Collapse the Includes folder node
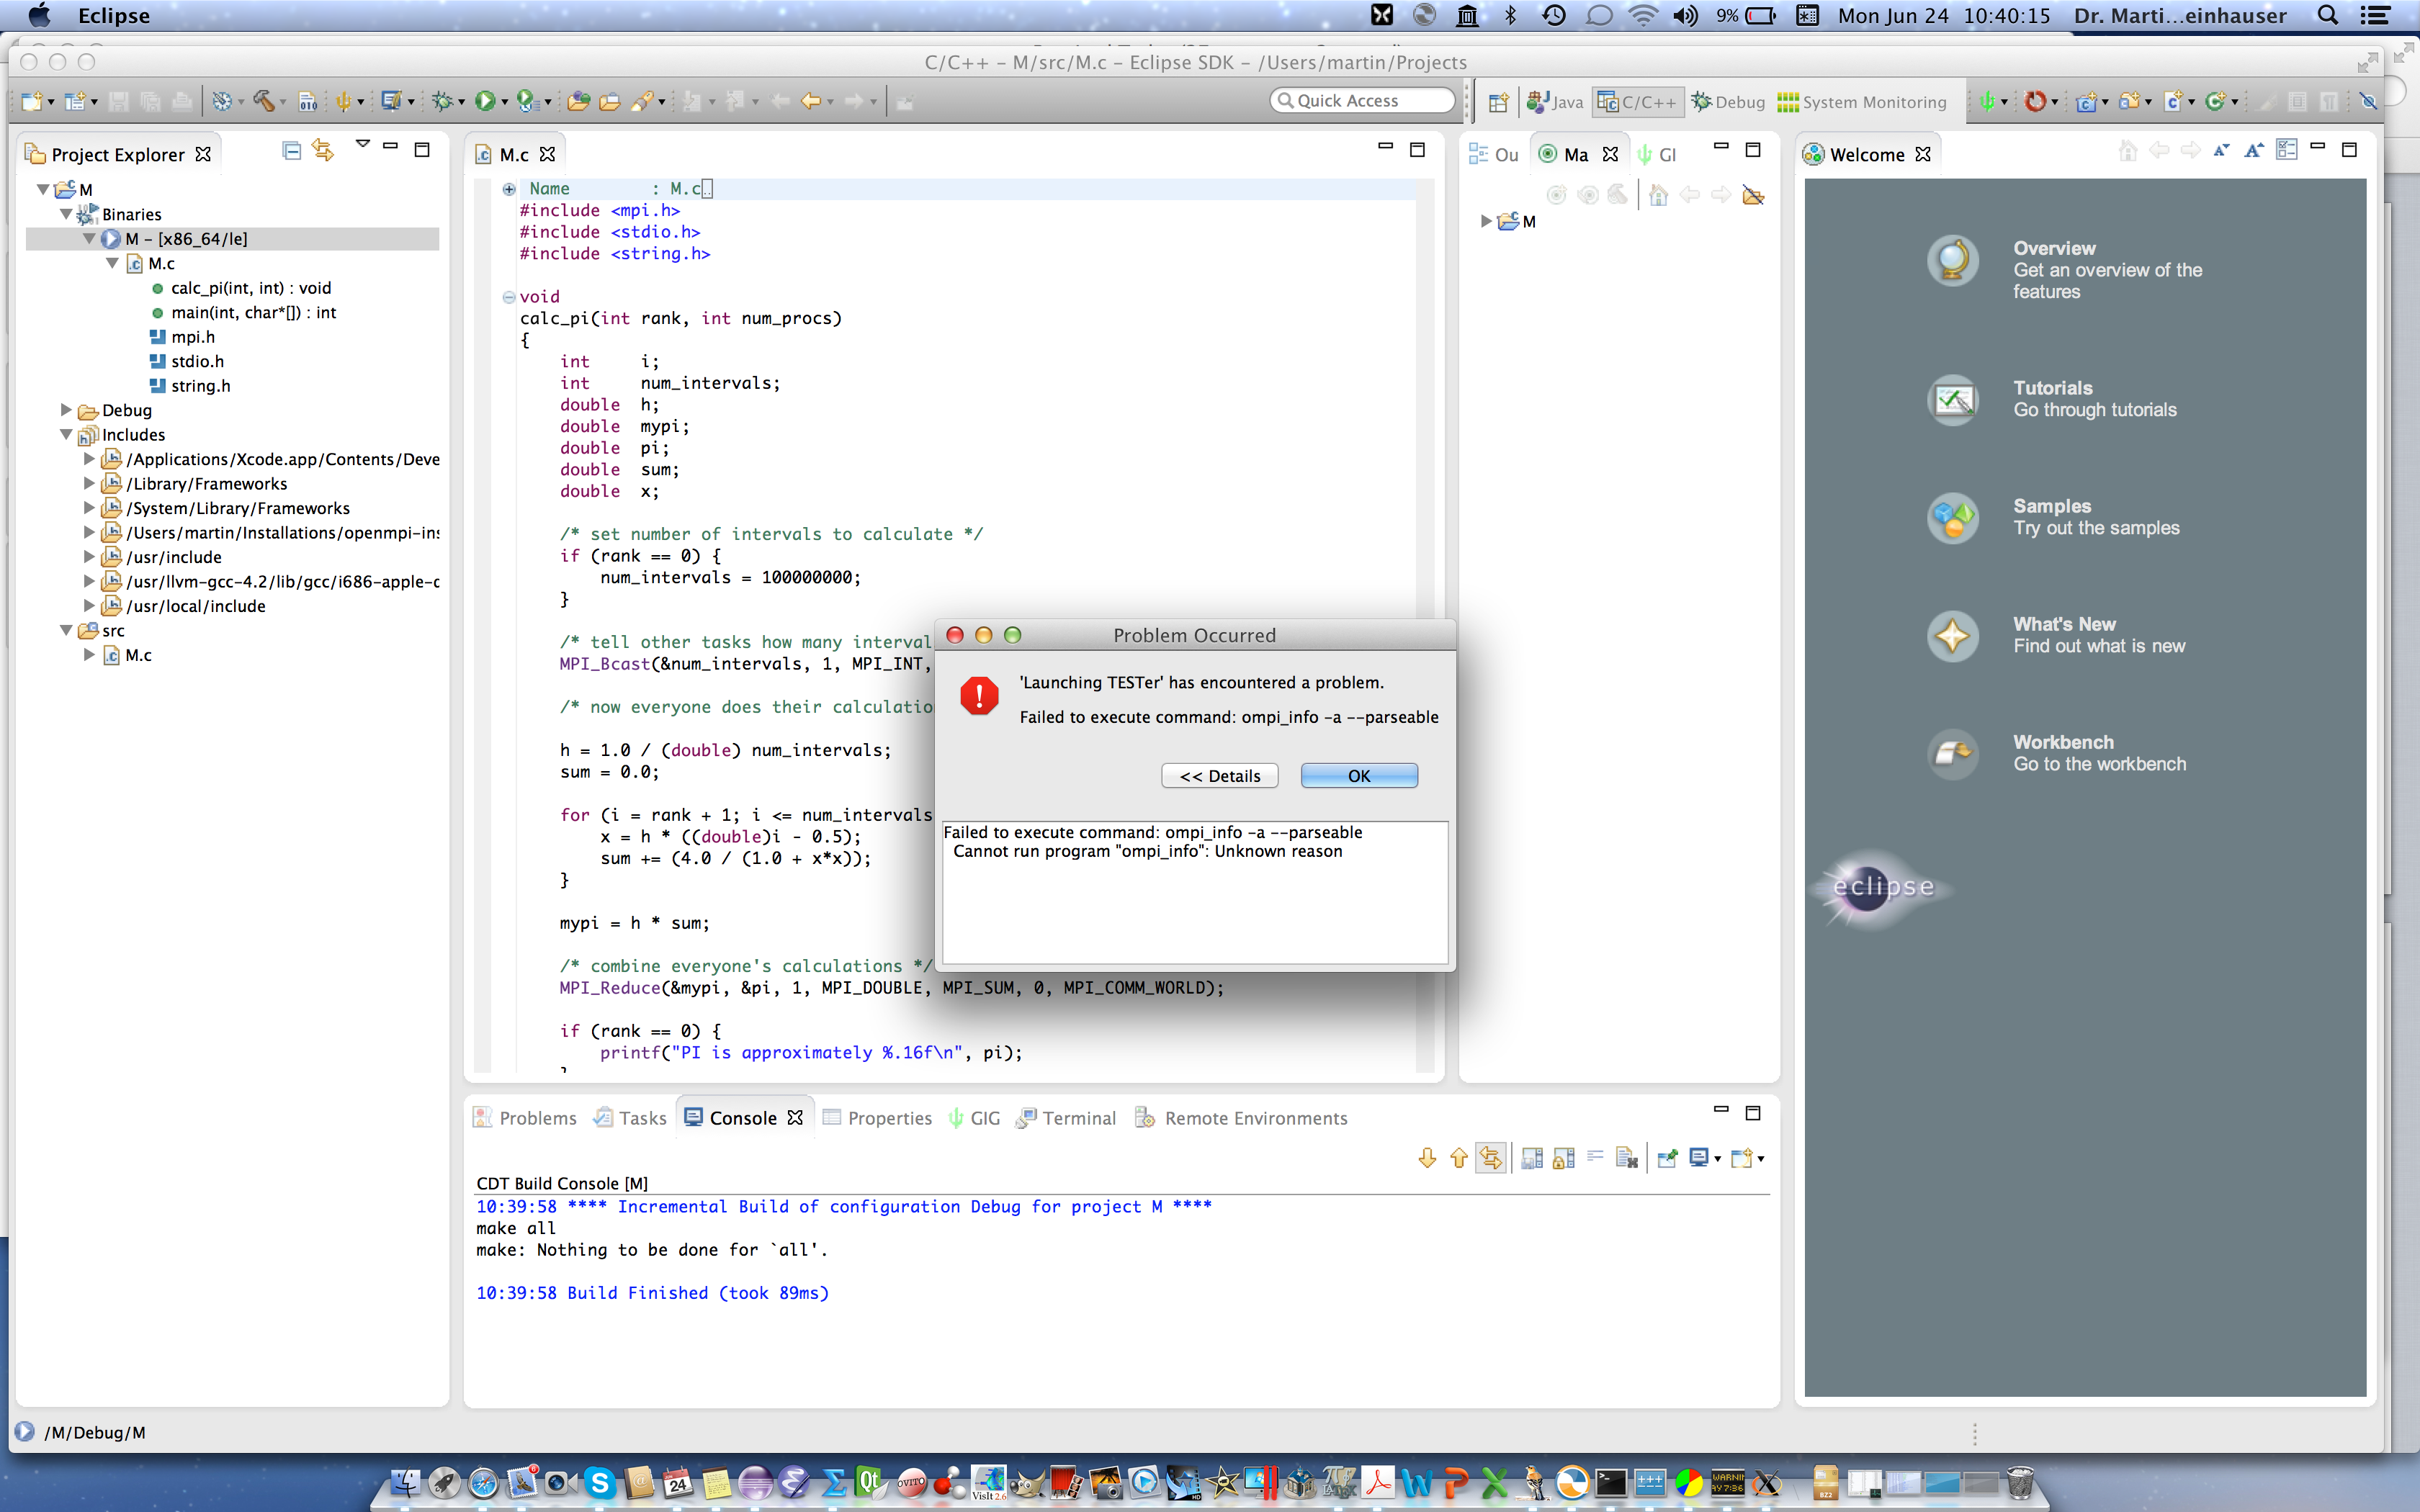The height and width of the screenshot is (1512, 2420). click(x=66, y=435)
